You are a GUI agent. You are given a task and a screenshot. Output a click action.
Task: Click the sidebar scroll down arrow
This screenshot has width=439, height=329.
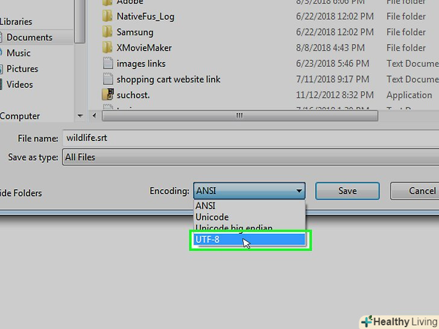(80, 116)
